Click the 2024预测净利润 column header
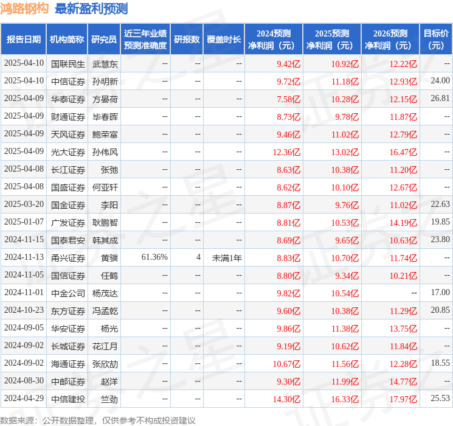This screenshot has height=426, width=453. [274, 40]
